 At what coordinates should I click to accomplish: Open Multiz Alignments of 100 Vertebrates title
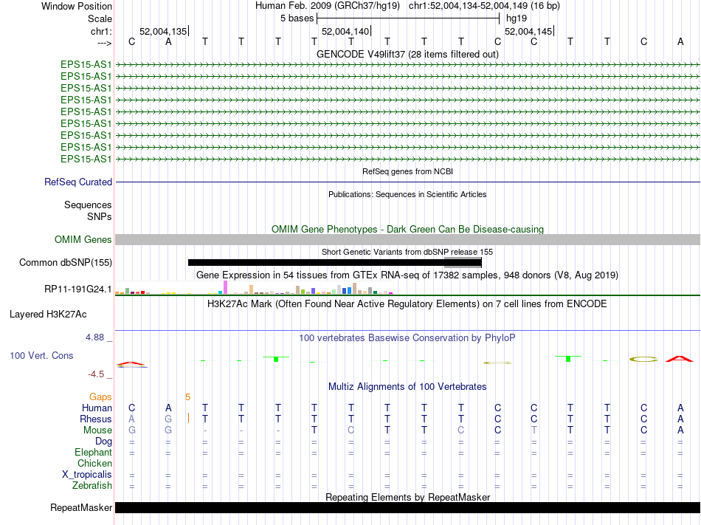tap(407, 386)
